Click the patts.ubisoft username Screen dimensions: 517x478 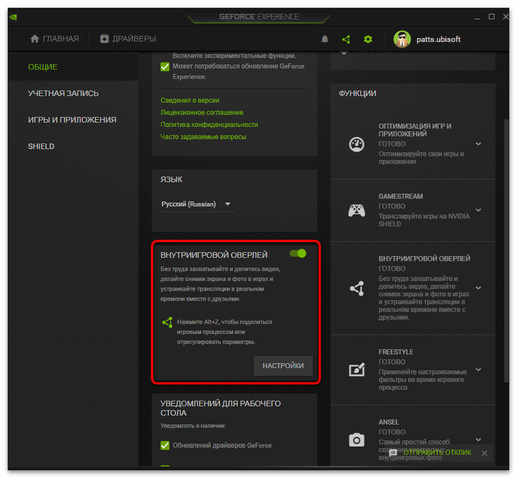click(438, 39)
